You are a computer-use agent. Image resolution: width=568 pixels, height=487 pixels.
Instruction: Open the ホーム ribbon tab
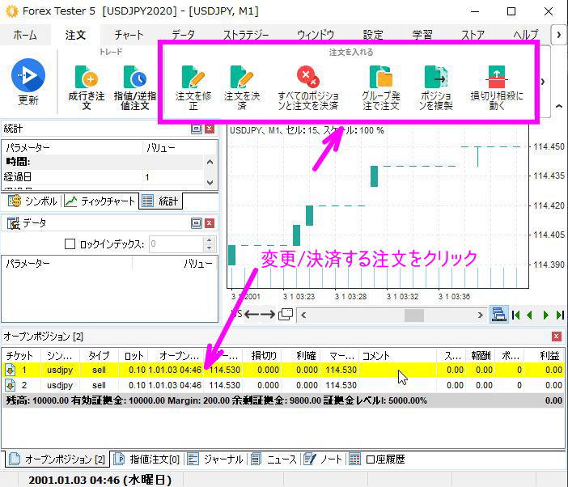pos(24,35)
